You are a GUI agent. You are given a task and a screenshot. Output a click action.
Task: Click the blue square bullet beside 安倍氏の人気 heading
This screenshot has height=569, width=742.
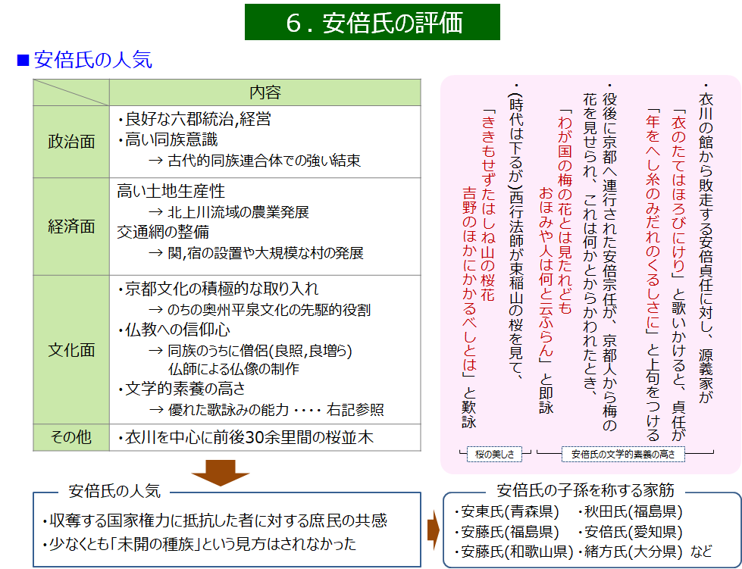[x=23, y=60]
